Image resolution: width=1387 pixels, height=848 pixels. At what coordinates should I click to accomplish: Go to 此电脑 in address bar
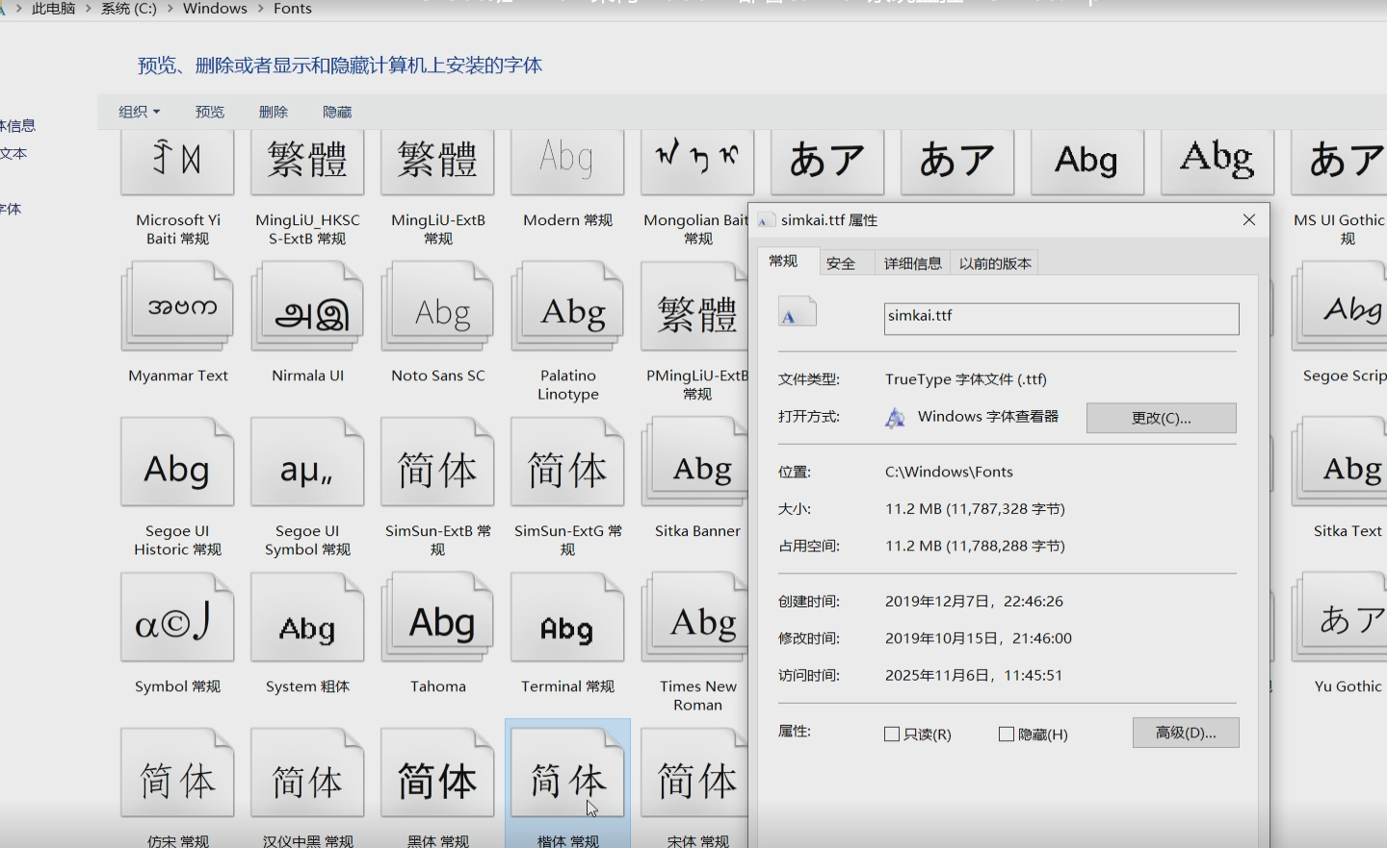coord(54,8)
